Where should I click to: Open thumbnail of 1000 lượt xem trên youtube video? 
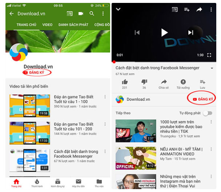click(136, 131)
